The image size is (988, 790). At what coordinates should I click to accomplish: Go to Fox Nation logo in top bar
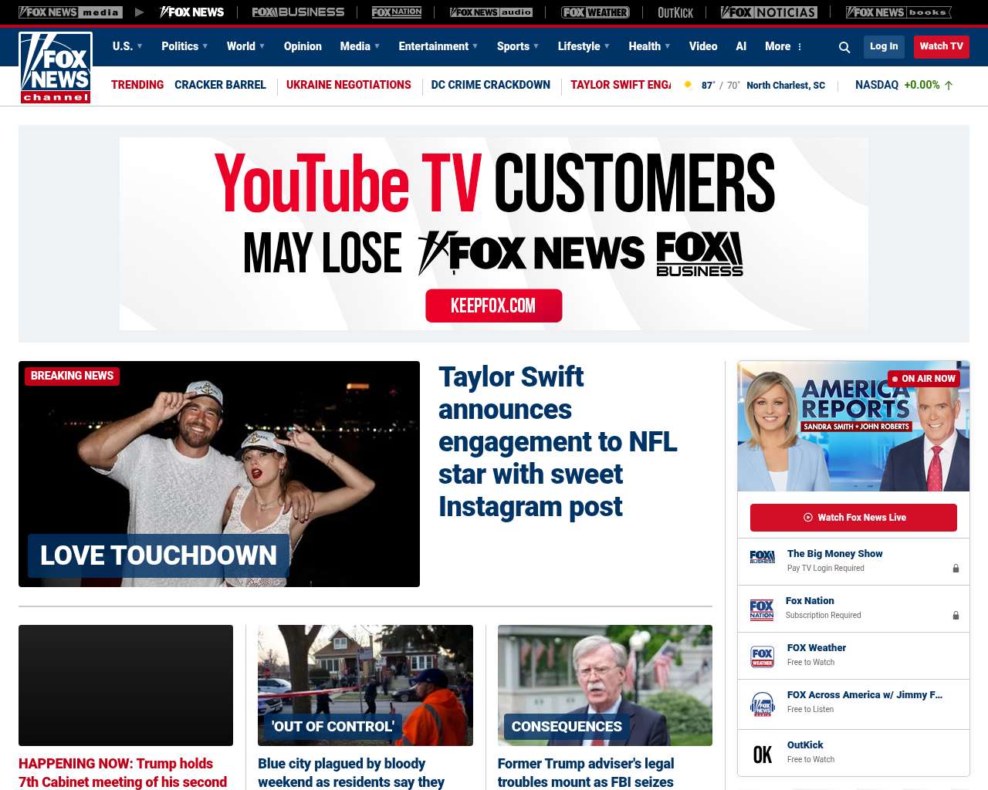397,12
